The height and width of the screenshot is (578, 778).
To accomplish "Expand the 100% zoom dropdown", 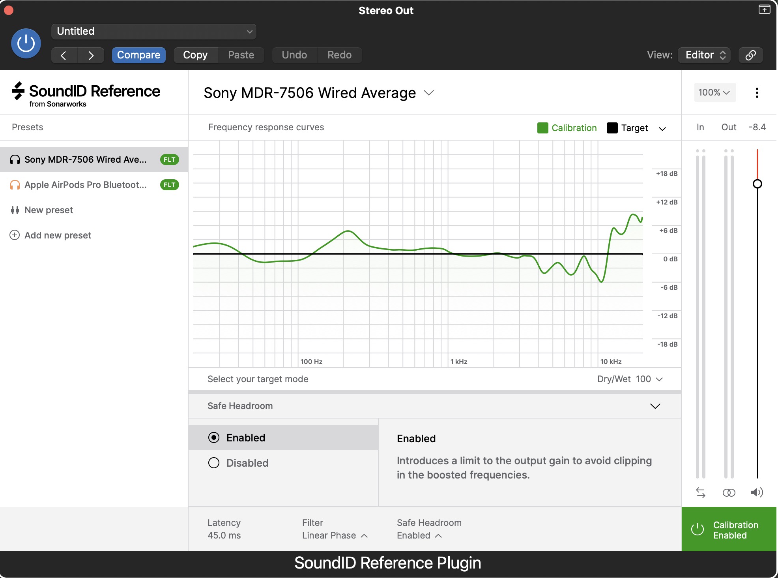I will point(714,92).
